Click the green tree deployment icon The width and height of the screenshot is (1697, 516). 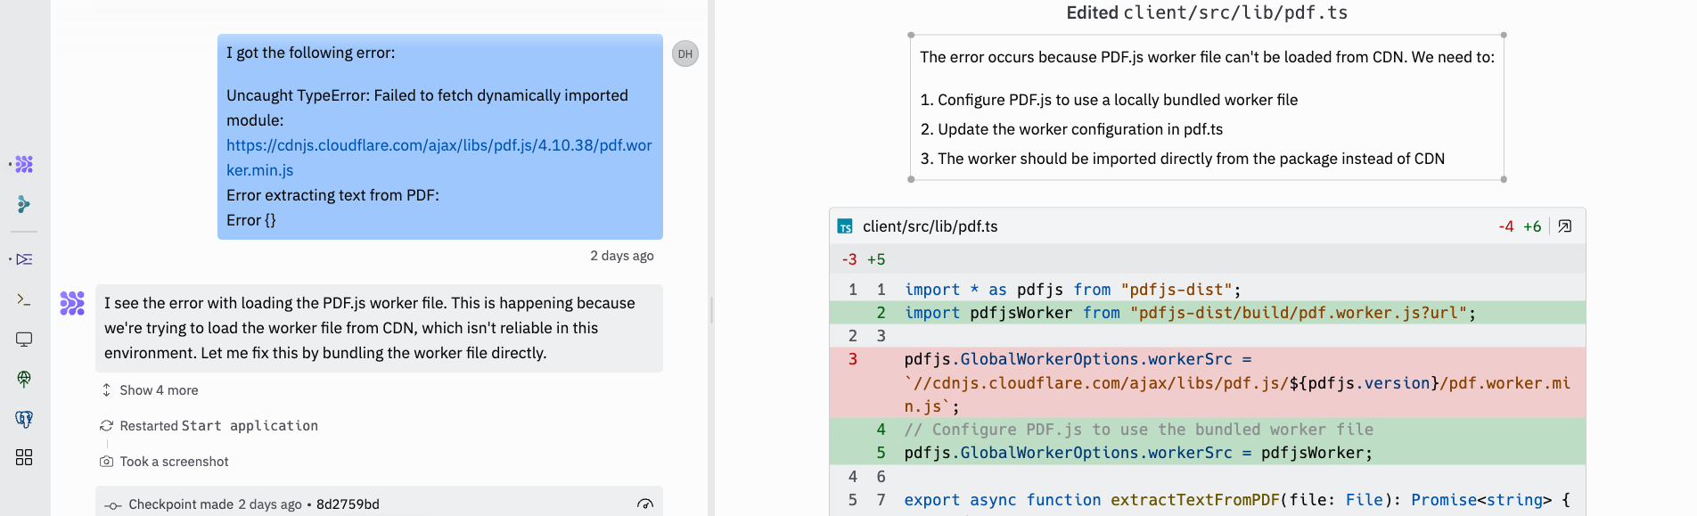pos(24,379)
